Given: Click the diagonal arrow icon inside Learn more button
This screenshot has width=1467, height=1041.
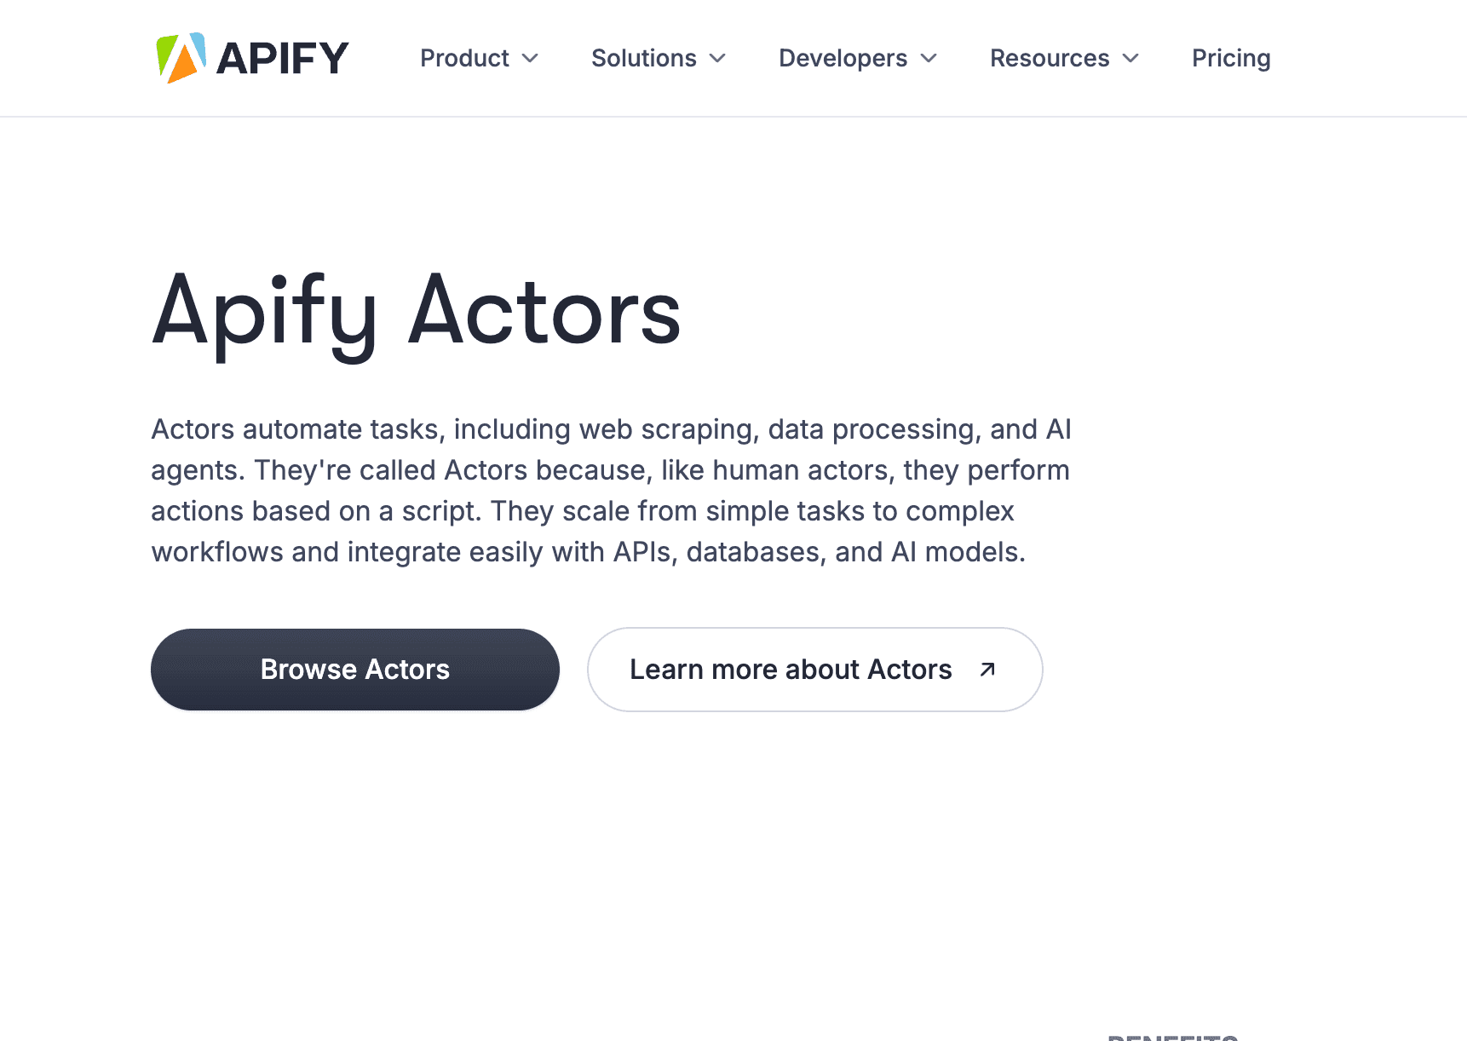Looking at the screenshot, I should (x=987, y=670).
